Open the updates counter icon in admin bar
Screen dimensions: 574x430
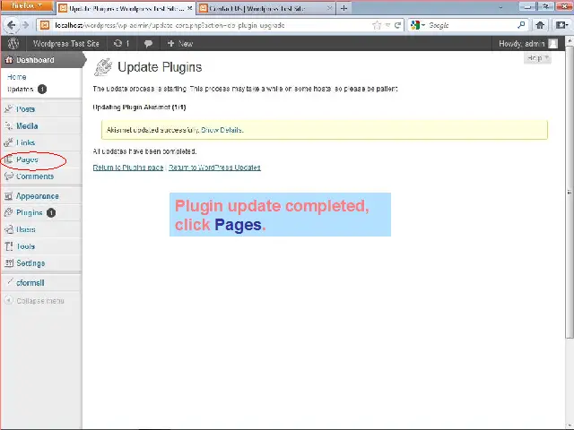point(122,44)
